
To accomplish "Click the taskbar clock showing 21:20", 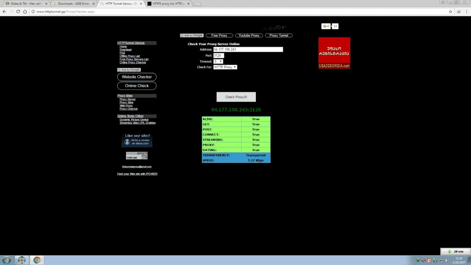I will point(459,260).
